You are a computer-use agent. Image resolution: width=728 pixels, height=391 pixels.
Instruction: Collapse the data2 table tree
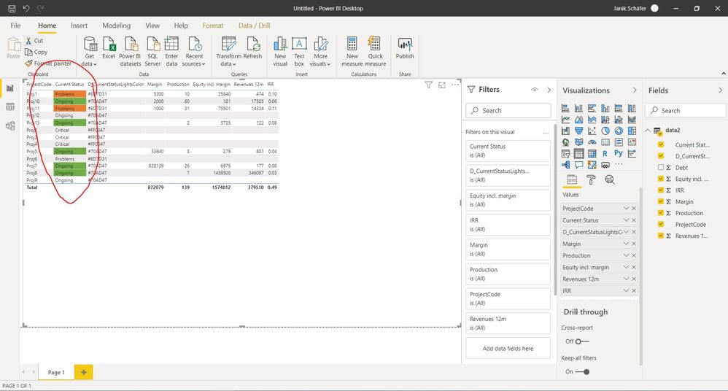tap(648, 131)
